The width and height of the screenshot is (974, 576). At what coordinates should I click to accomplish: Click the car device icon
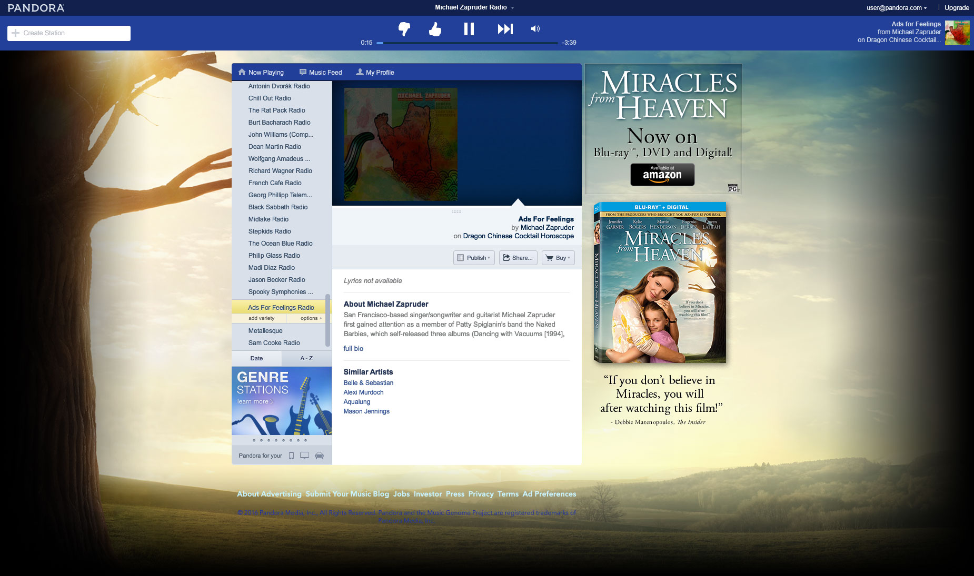pos(319,456)
